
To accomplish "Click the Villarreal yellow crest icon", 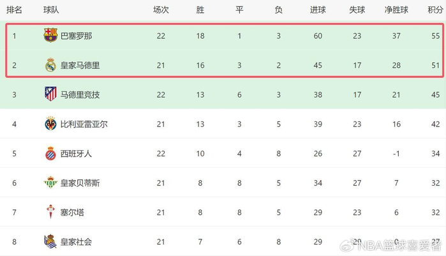I will click(x=50, y=124).
